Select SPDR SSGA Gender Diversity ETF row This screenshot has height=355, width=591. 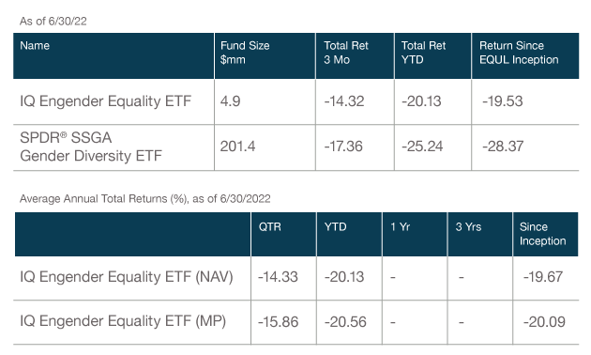coord(295,147)
